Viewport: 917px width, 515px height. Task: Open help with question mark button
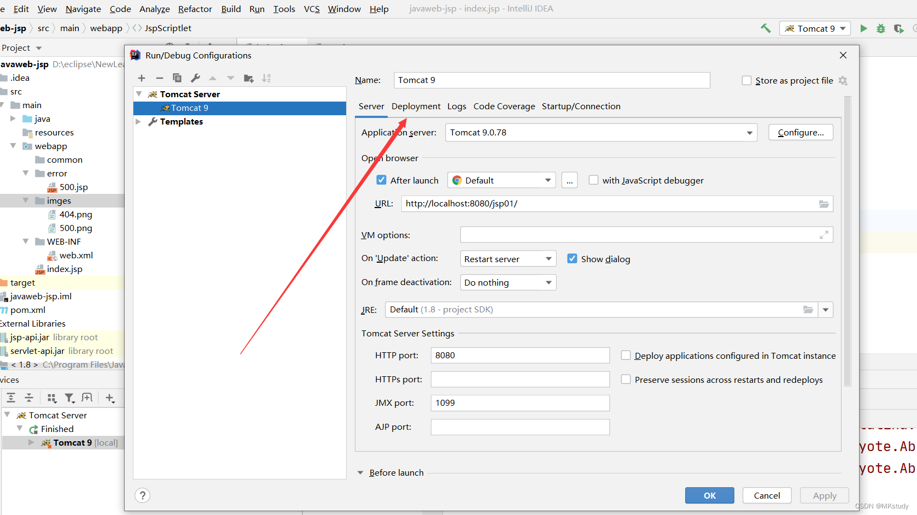[142, 495]
